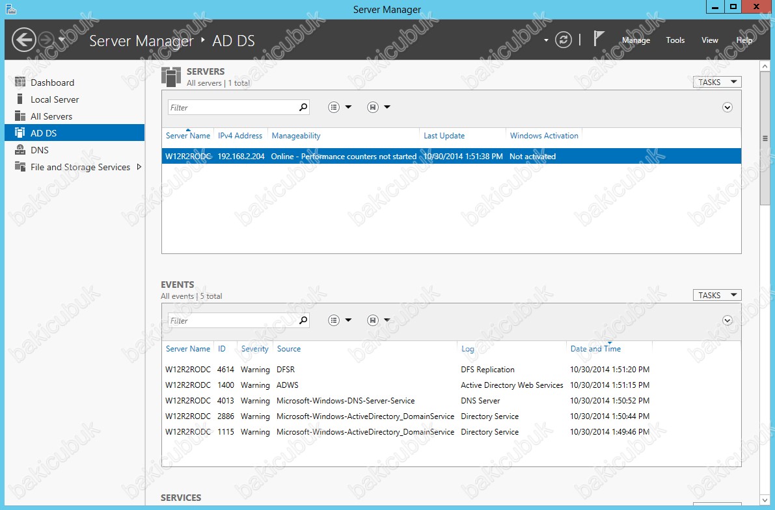The image size is (775, 510).
Task: Click the AD DS role icon
Action: click(x=20, y=133)
